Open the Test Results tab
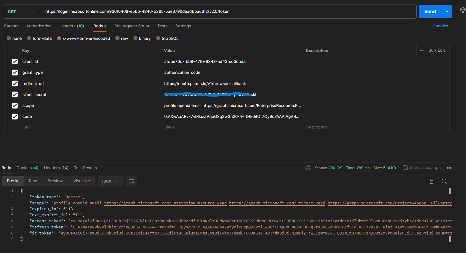The image size is (466, 253). (x=86, y=168)
